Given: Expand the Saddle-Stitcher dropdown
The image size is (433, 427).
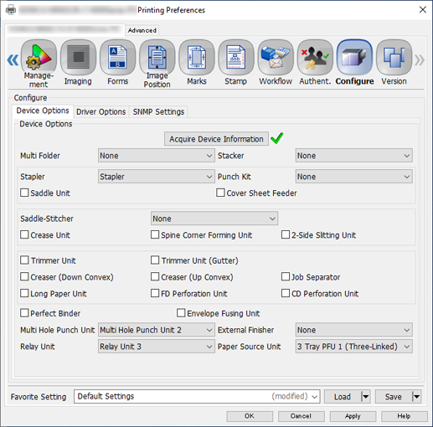Looking at the screenshot, I should (x=214, y=219).
